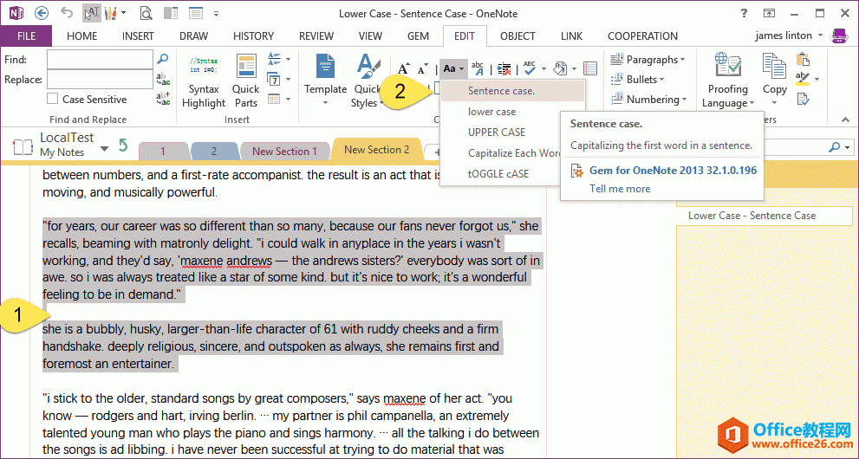Click into the Find text field

(100, 59)
